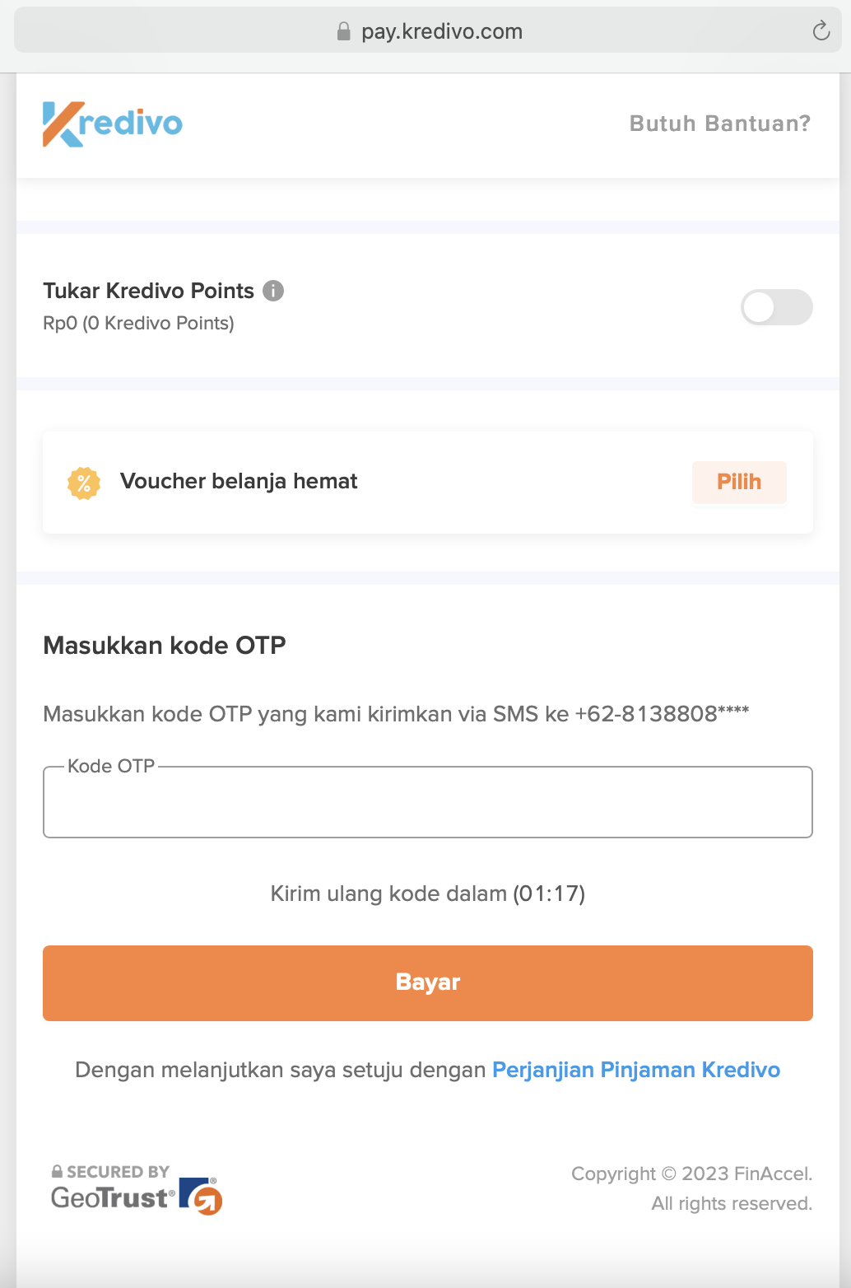Enable the Tukar Kredivo Points switch
The image size is (851, 1288).
tap(776, 307)
